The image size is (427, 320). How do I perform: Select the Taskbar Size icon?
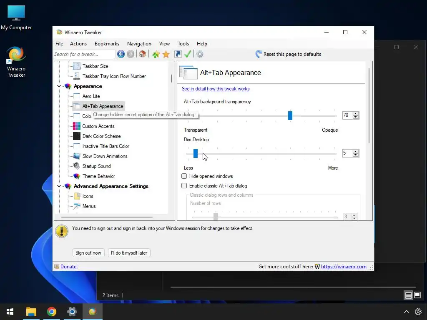point(77,66)
